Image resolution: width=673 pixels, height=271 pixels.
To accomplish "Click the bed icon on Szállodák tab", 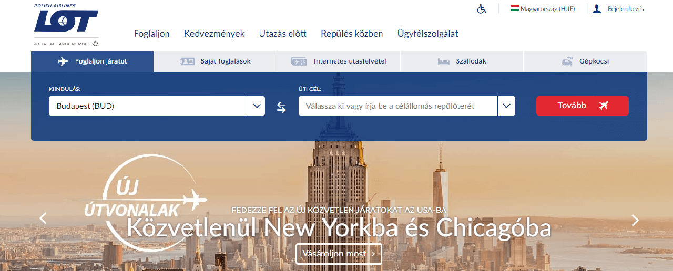I will [x=444, y=61].
